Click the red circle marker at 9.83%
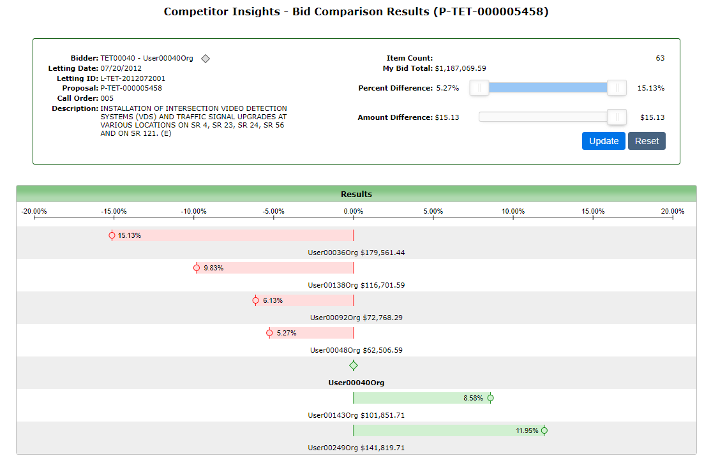Viewport: 704px width, 470px height. coord(197,268)
